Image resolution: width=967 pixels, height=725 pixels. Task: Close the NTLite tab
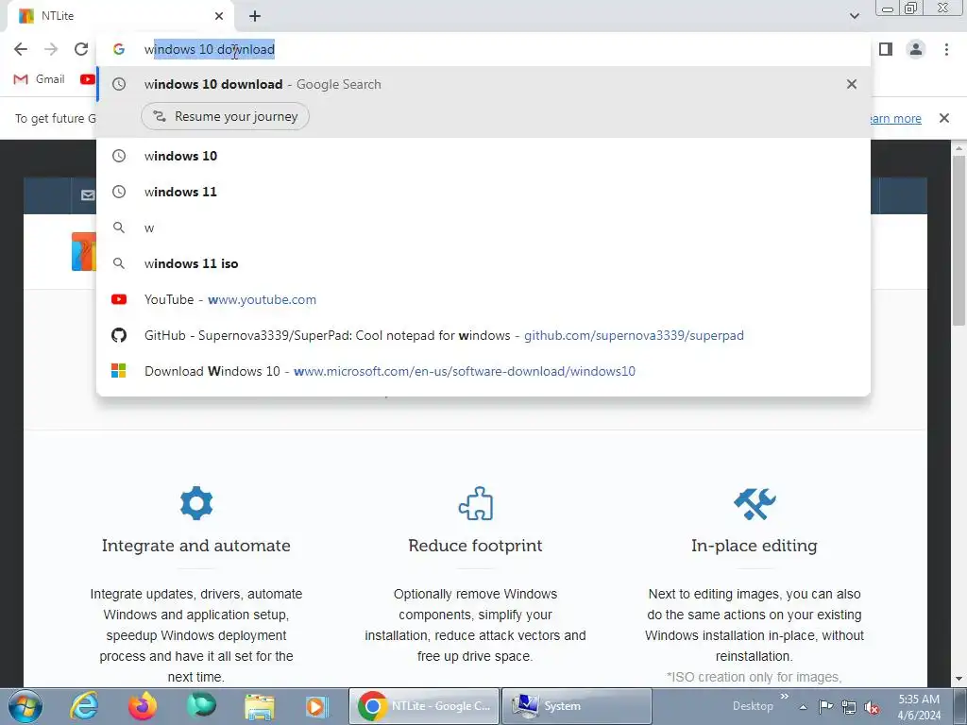pyautogui.click(x=219, y=16)
